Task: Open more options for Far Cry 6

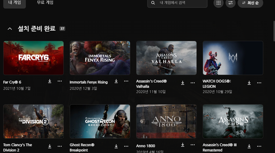Action: [60, 81]
